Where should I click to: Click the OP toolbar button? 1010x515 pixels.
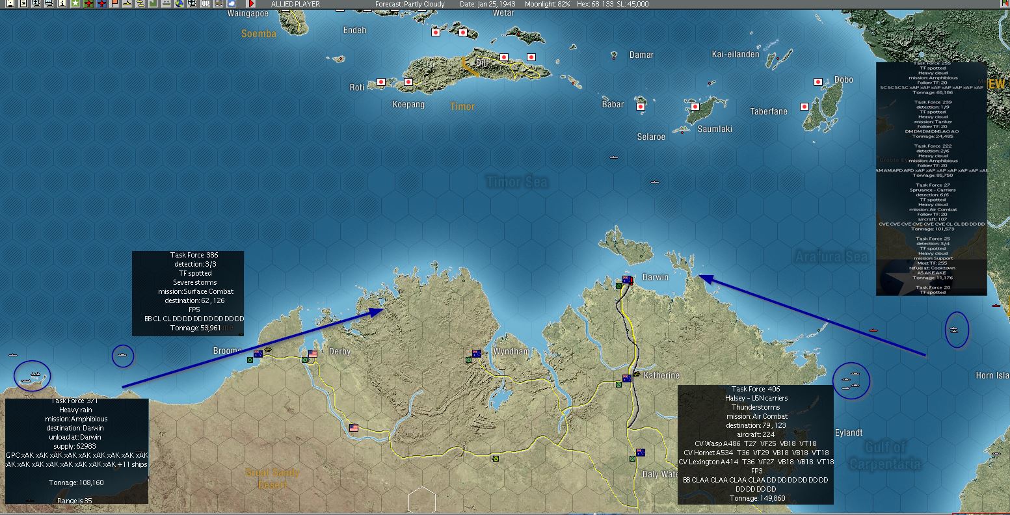click(x=206, y=4)
